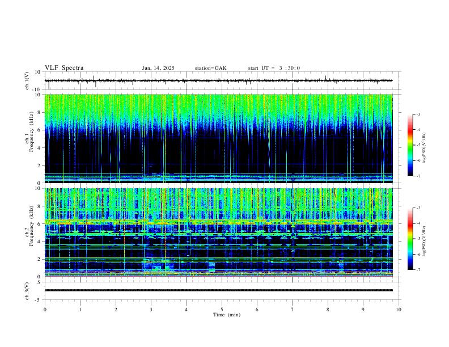The width and height of the screenshot is (449, 347).
Task: Click time axis tick label '9'
Action: [x=363, y=310]
